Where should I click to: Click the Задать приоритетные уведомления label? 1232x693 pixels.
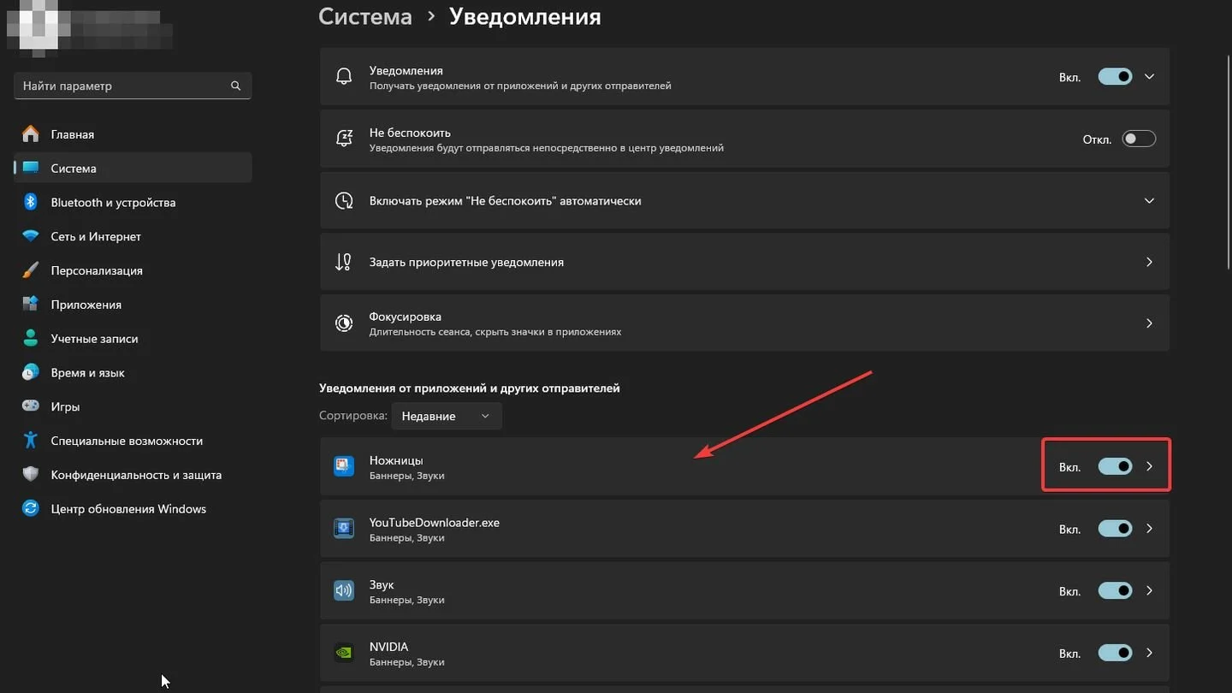pos(466,262)
